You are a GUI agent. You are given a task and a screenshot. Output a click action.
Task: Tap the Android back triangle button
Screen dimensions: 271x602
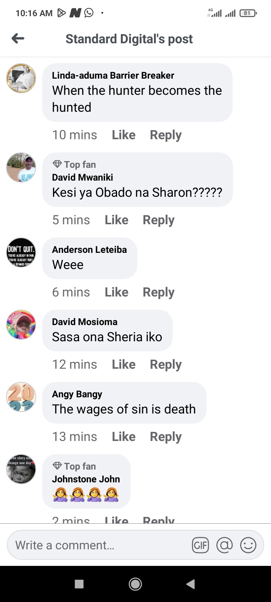point(190,584)
